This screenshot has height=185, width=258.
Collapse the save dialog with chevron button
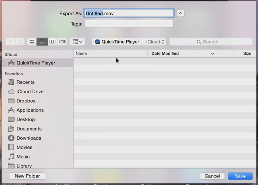point(181,13)
